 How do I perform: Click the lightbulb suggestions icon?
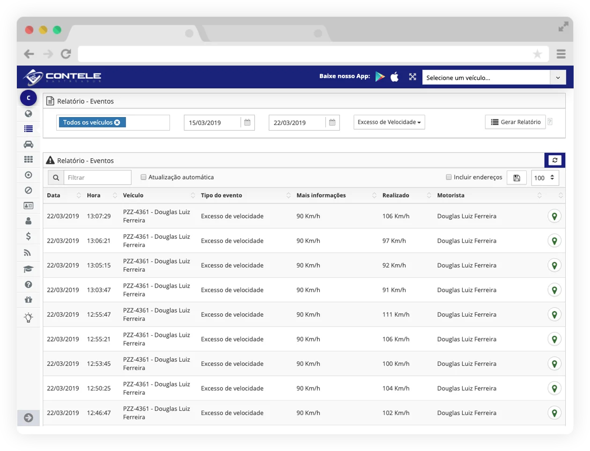(29, 318)
